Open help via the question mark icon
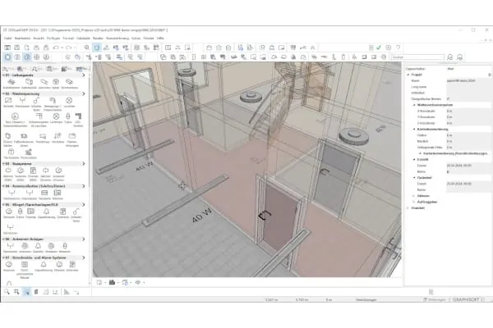This screenshot has width=493, height=328. click(398, 48)
